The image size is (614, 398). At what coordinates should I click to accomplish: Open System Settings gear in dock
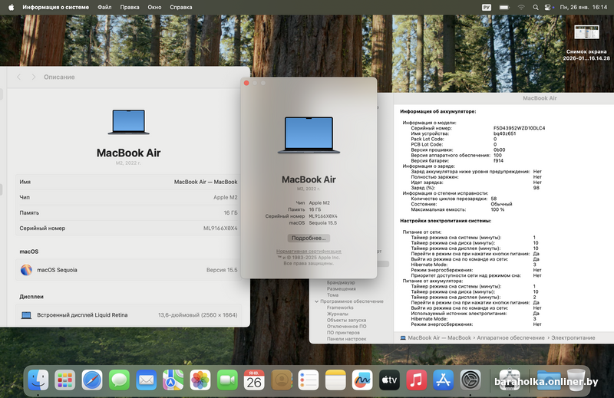click(470, 379)
